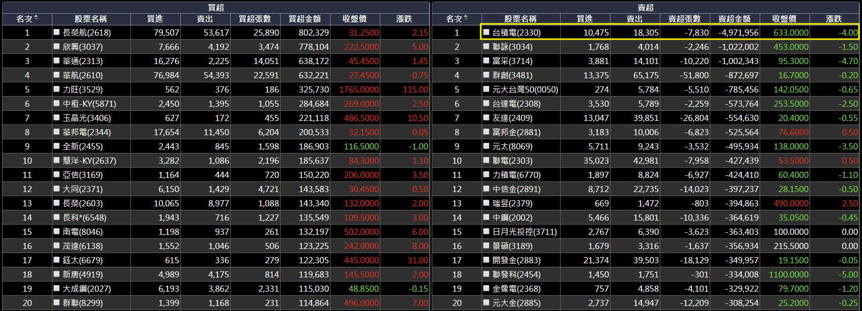This screenshot has height=311, width=862.
Task: Select the 買超金額 column header
Action: tap(304, 19)
